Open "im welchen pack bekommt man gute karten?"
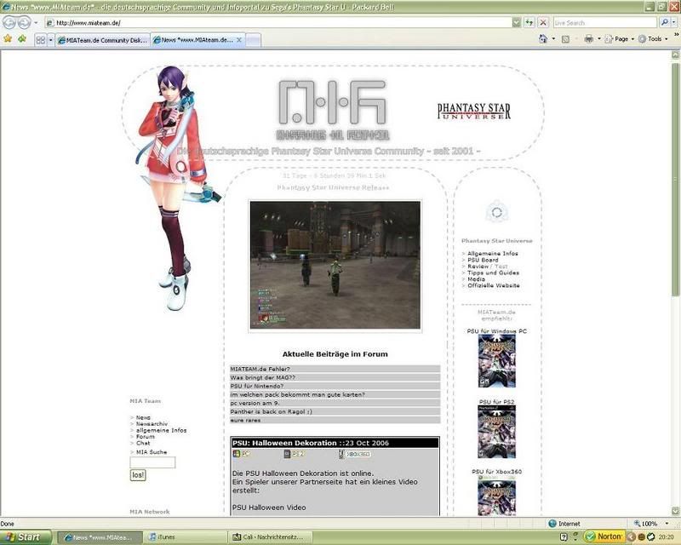Viewport: 681px width, 545px height. (x=297, y=394)
